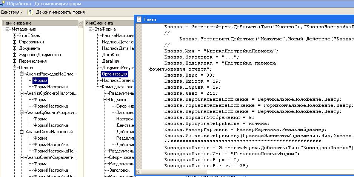The height and width of the screenshot is (177, 354).
Task: Select Организация in the ИмяЭлемента list
Action: 115,74
